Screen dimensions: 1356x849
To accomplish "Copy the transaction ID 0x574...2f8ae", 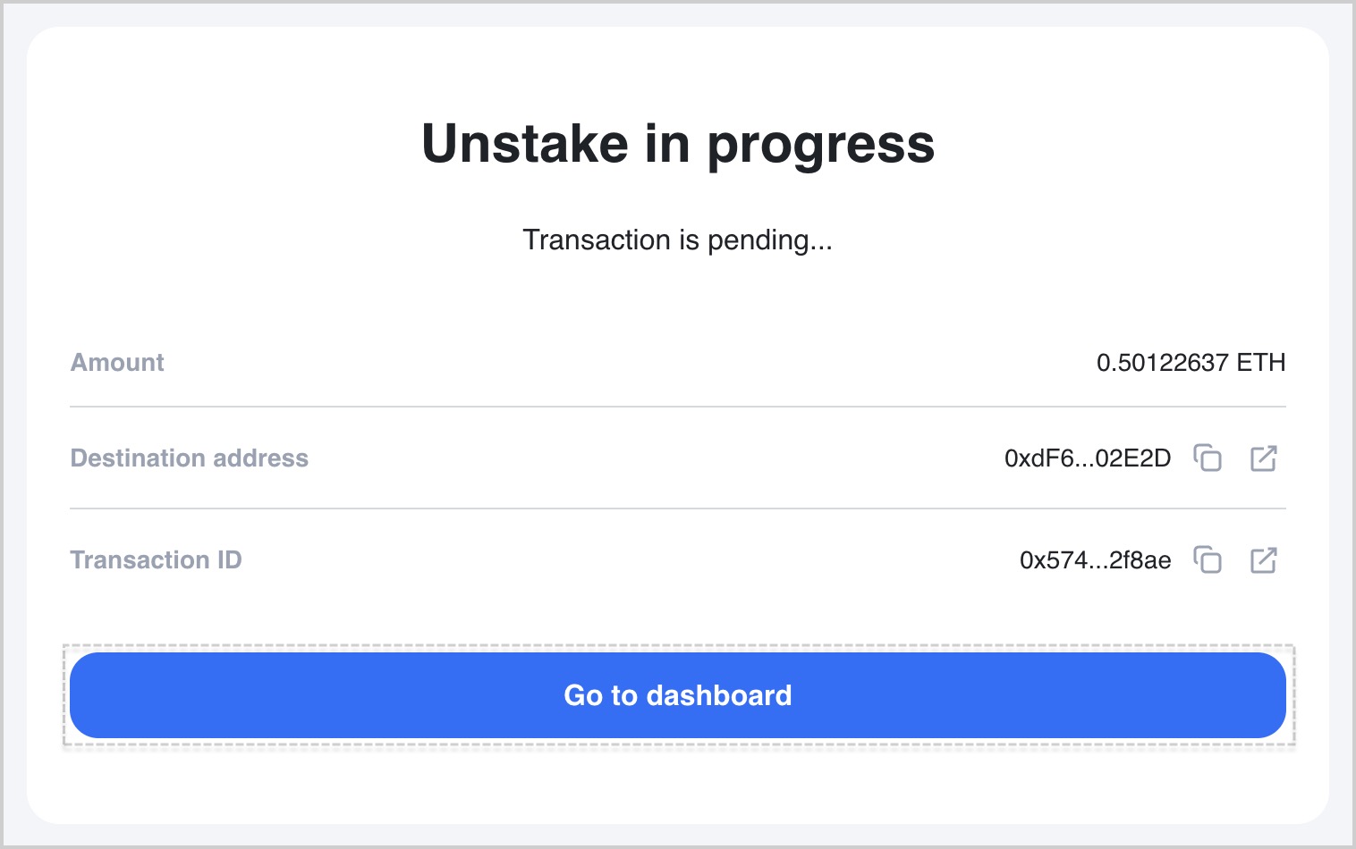I will 1208,559.
